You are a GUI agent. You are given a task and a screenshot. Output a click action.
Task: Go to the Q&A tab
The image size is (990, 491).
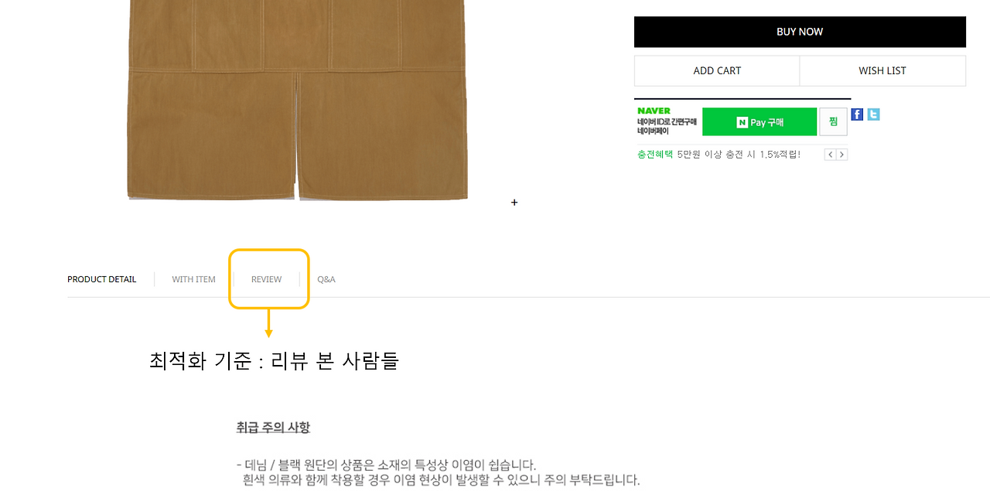326,279
